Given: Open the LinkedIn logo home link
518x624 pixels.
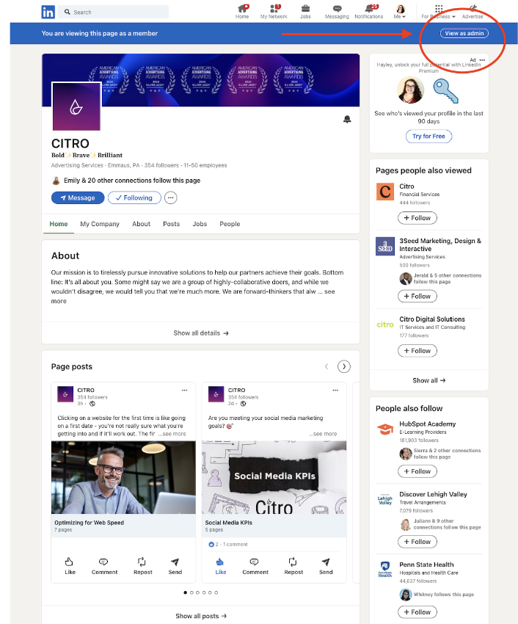Looking at the screenshot, I should tap(48, 12).
